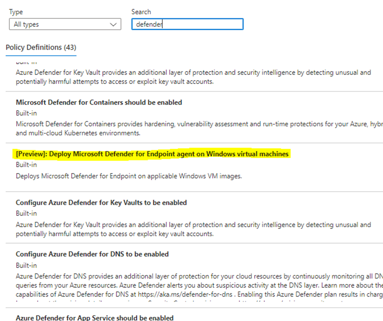Click the Key Vault description above Containers policy
The width and height of the screenshot is (383, 321).
[x=193, y=77]
